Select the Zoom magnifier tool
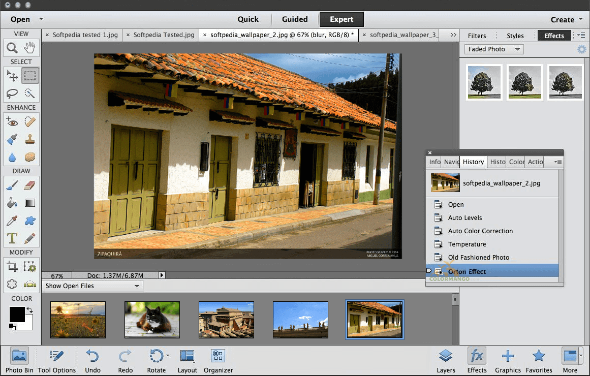This screenshot has height=376, width=590. (x=12, y=48)
